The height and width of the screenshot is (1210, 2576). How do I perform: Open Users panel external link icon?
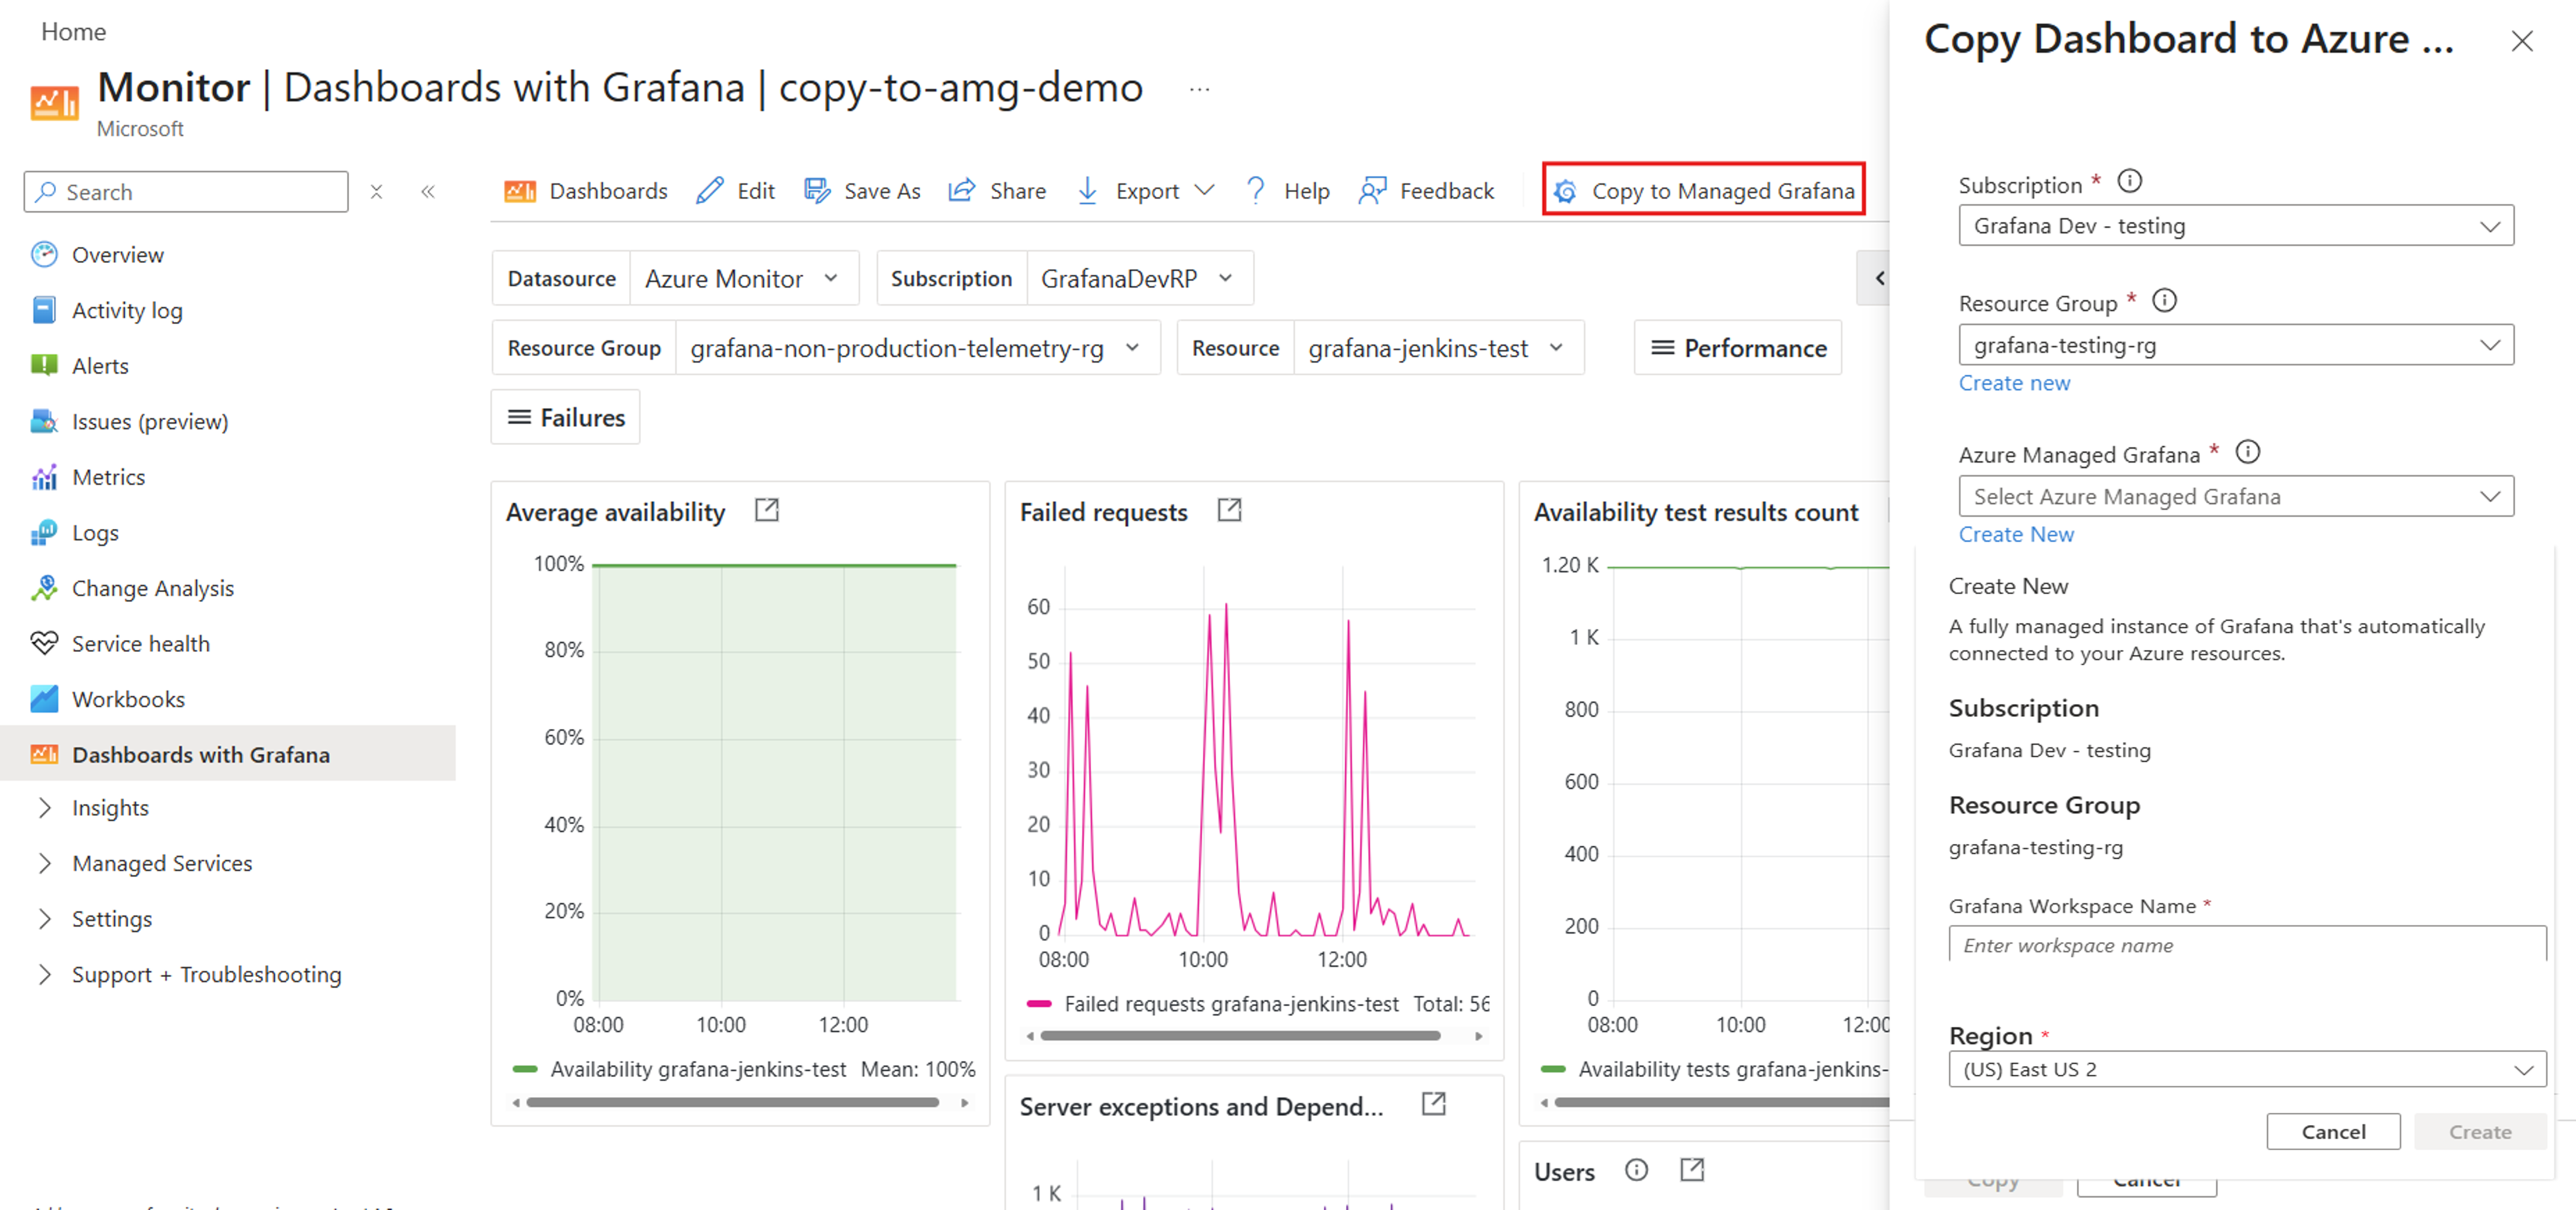click(1692, 1170)
